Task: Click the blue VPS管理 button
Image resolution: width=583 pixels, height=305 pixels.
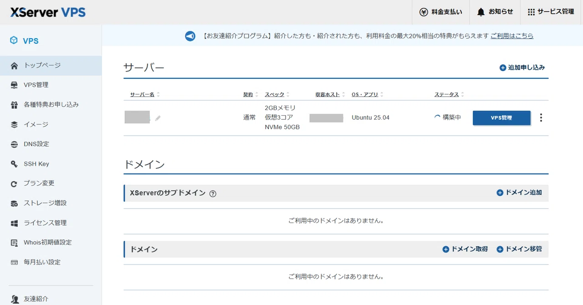Action: point(501,118)
